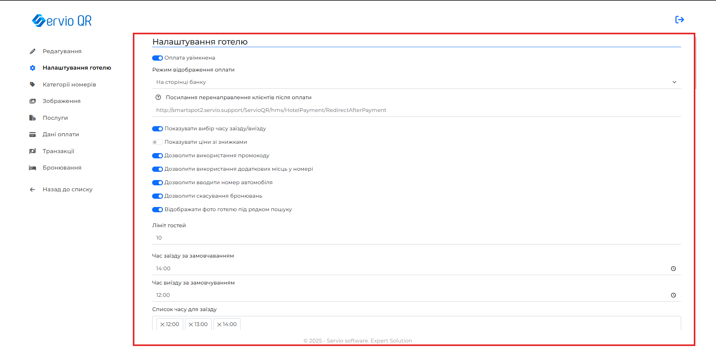This screenshot has width=716, height=350.
Task: Open the clock picker for check-in time
Action: click(673, 269)
